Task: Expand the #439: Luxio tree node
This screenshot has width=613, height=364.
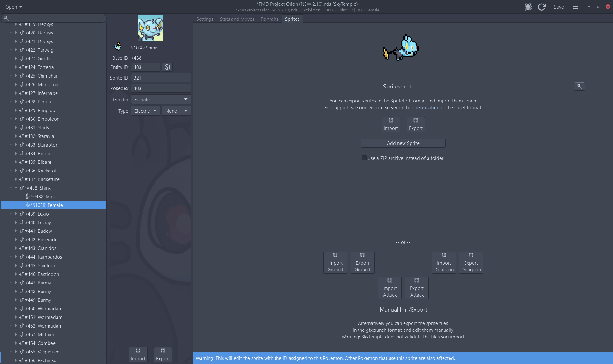Action: click(x=16, y=214)
